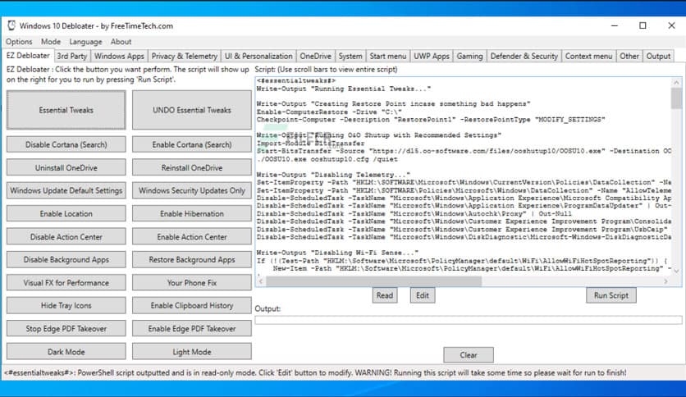Click the Enable Hibernation button

click(192, 213)
